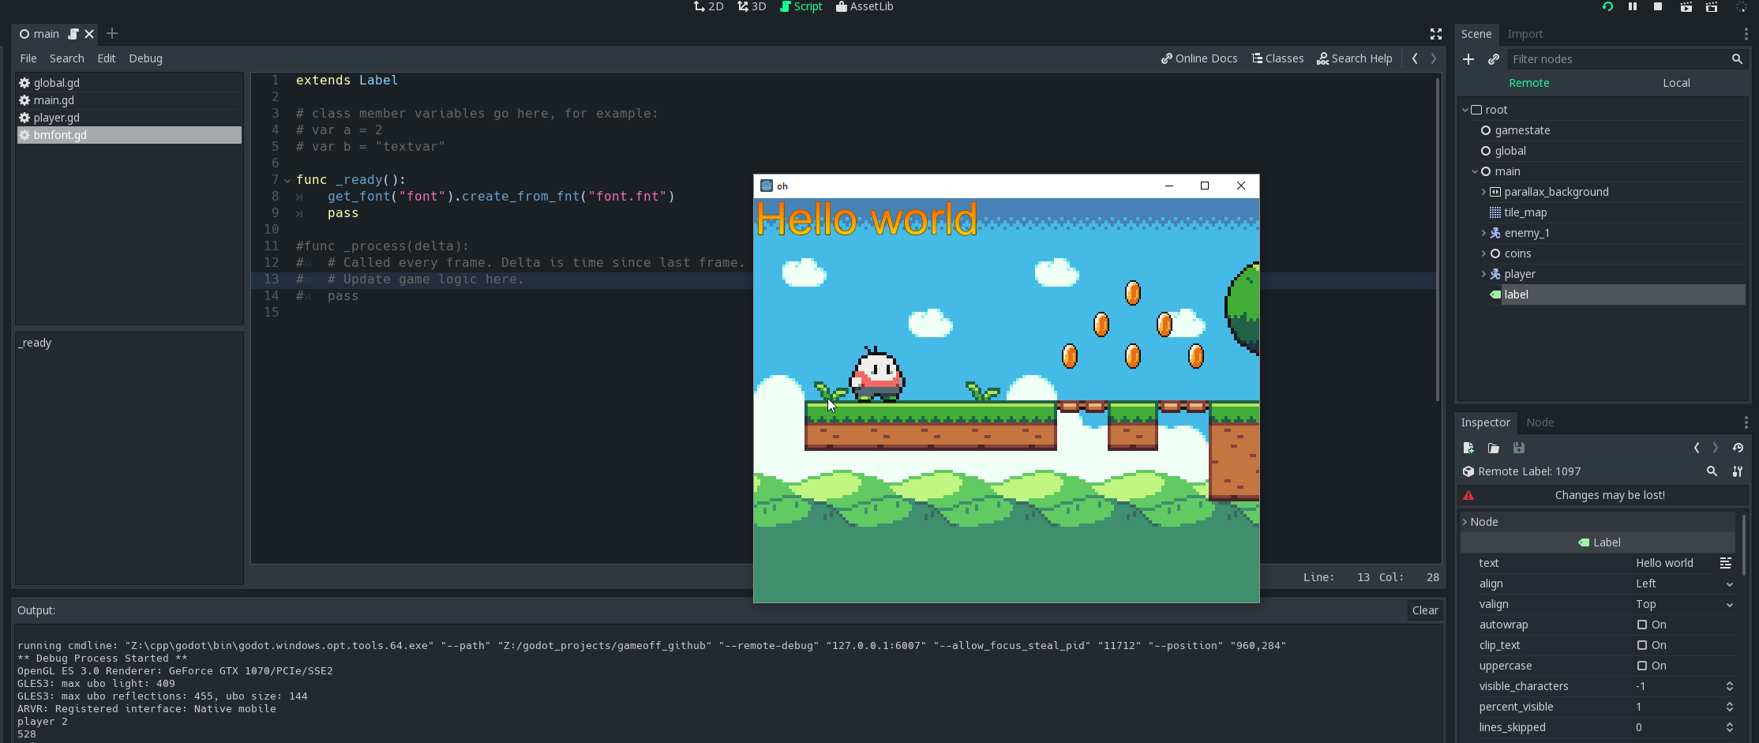Go to previous script edit location
This screenshot has width=1759, height=743.
[1415, 58]
